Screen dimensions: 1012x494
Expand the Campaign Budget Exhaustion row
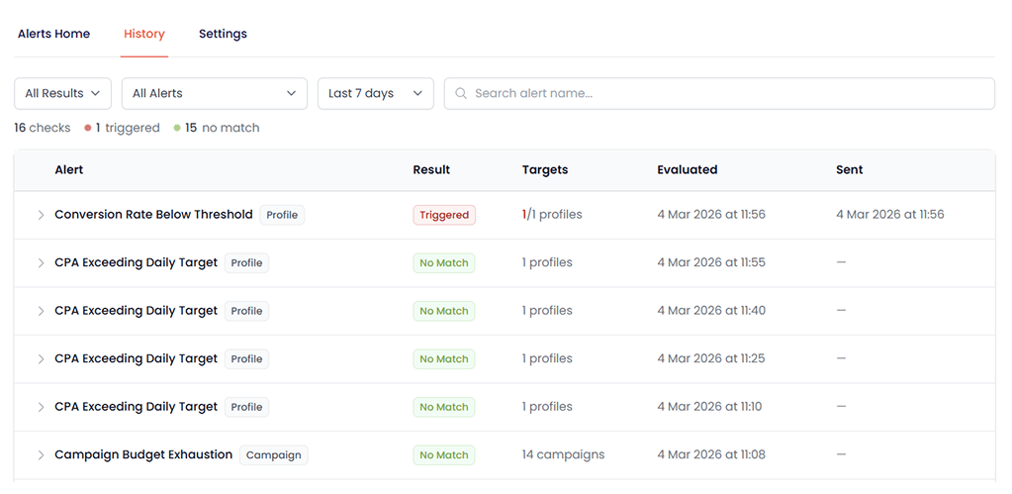coord(41,455)
